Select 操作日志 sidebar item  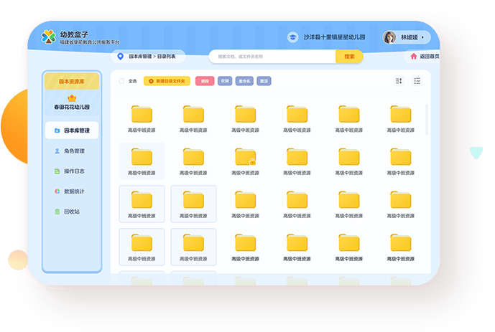(72, 171)
